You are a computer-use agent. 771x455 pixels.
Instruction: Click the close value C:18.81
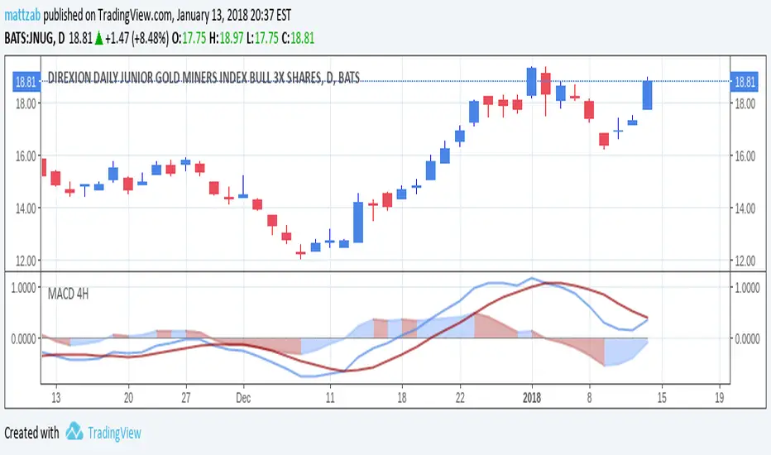click(298, 38)
